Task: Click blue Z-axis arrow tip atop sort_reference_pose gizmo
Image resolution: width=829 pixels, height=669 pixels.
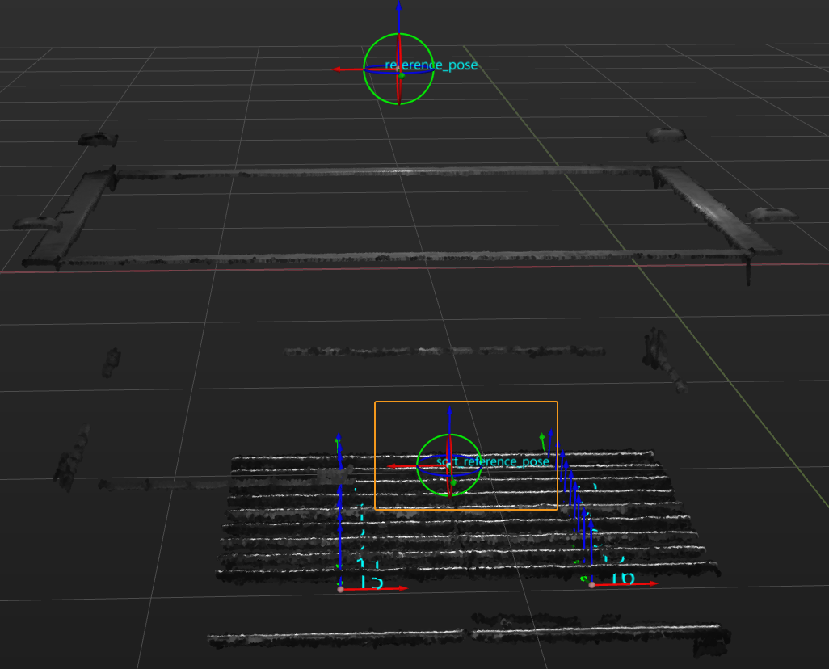Action: [x=449, y=410]
